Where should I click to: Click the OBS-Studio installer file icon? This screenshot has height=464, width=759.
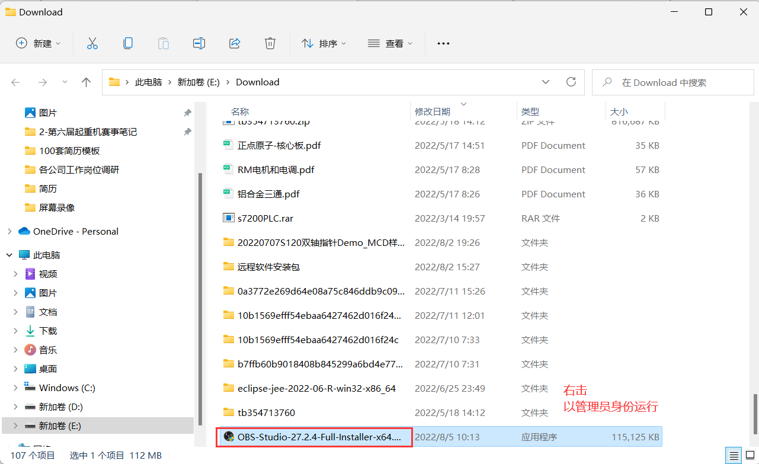[x=229, y=437]
